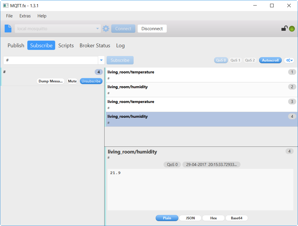Switch to the Scripts tab
Screen dimensions: 298x226
coord(66,46)
